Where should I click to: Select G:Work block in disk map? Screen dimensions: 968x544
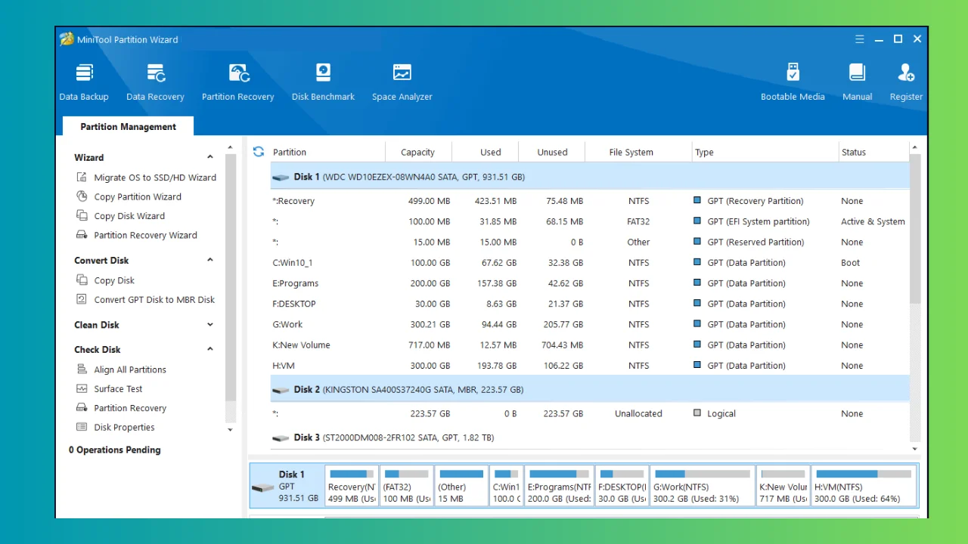[703, 485]
